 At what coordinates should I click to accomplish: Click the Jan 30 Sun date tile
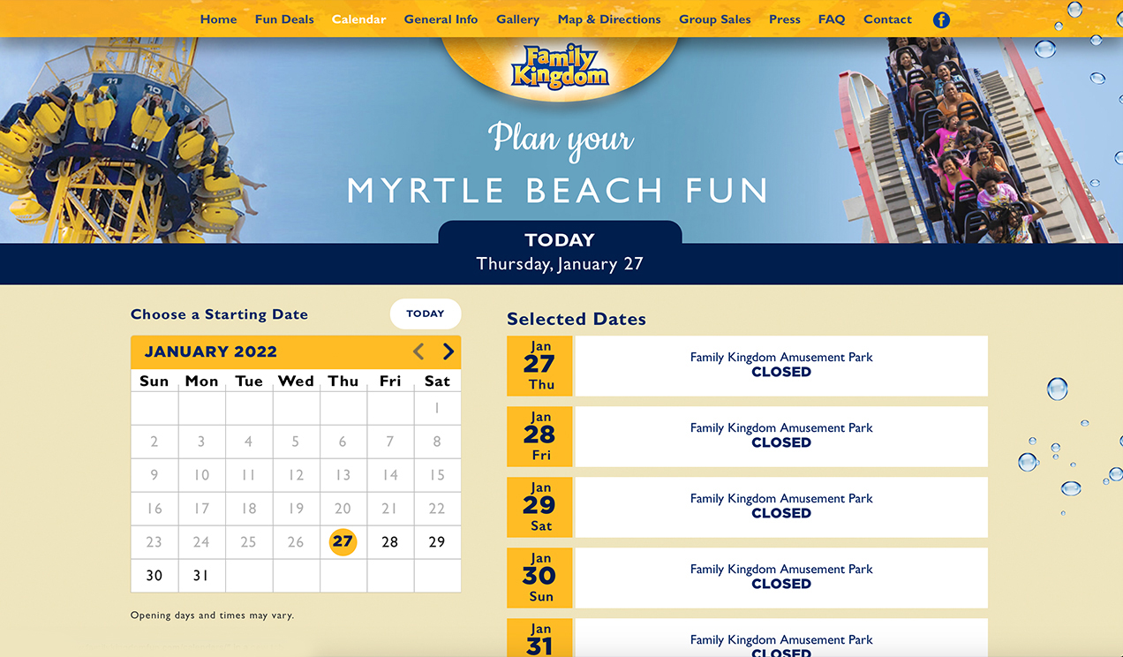[x=539, y=578]
